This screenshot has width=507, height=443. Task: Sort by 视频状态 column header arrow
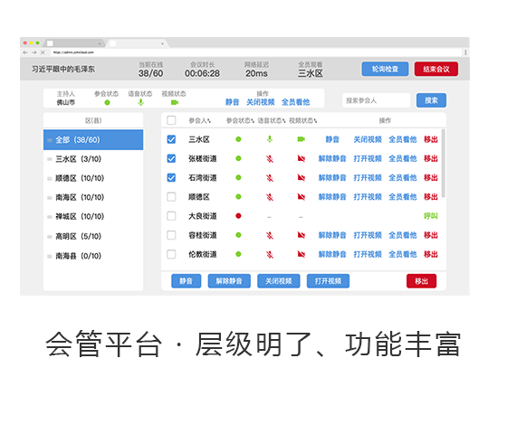point(315,121)
